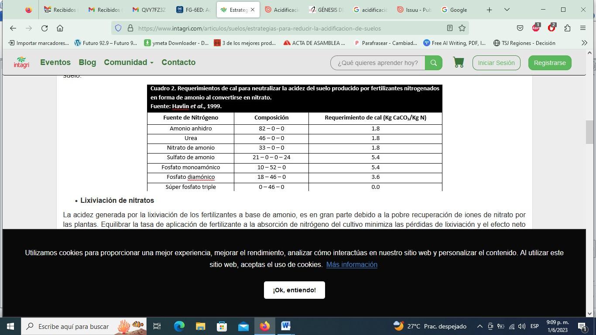
Task: Open File Explorer from taskbar
Action: point(200,326)
